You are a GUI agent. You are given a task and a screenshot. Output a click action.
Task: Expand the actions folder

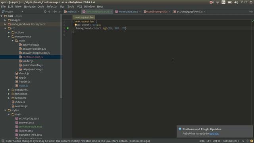pyautogui.click(x=9, y=33)
